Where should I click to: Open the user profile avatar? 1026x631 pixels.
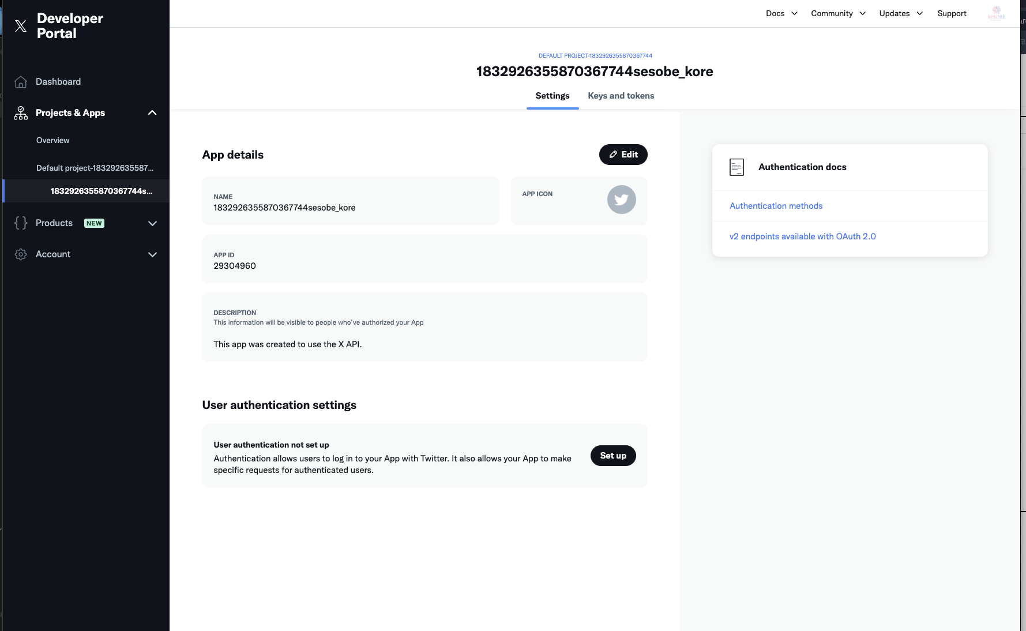click(x=996, y=13)
